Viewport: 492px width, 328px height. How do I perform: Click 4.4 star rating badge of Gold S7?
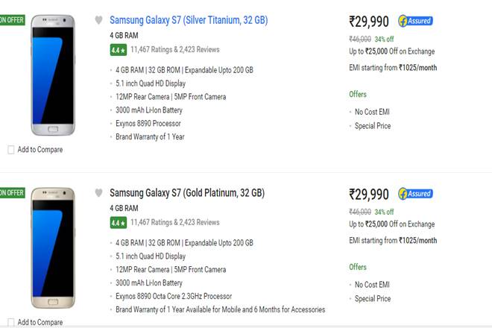pyautogui.click(x=117, y=222)
